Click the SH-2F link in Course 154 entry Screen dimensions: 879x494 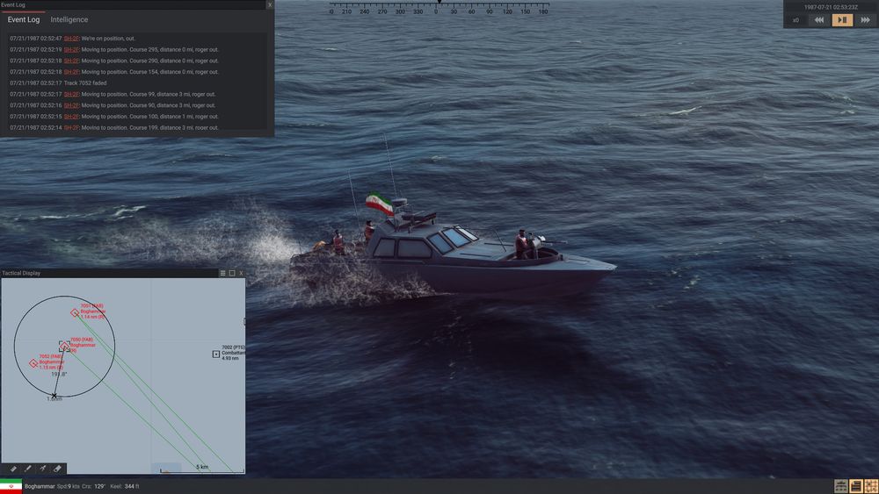tap(71, 72)
